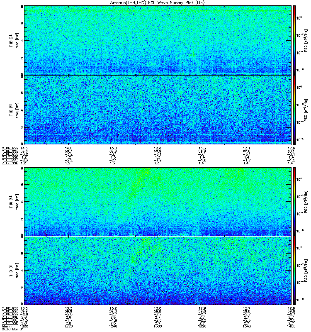The height and width of the screenshot is (332, 311).
Task: Click the THB B∥ panel color bar
Action: click(x=294, y=110)
